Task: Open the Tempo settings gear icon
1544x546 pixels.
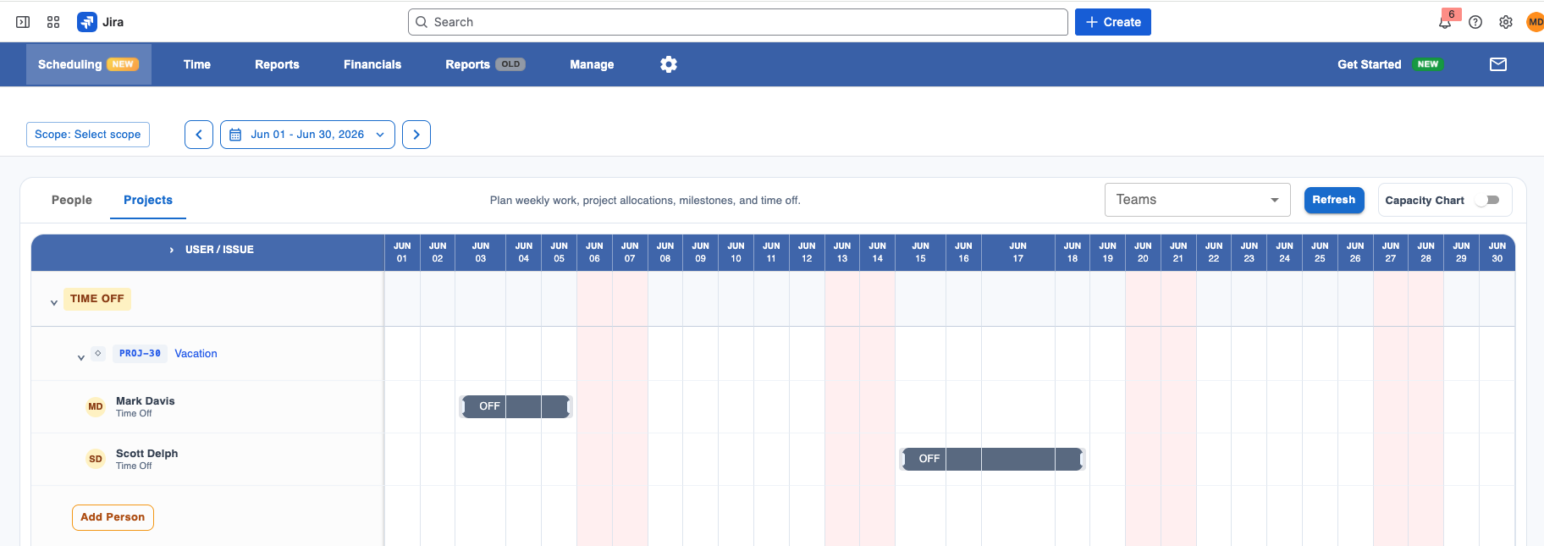Action: click(669, 64)
